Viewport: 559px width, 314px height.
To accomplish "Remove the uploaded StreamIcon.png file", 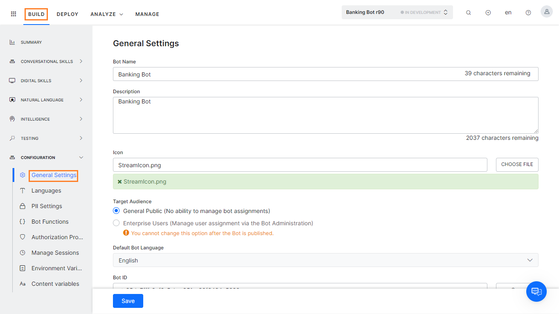I will coord(119,182).
